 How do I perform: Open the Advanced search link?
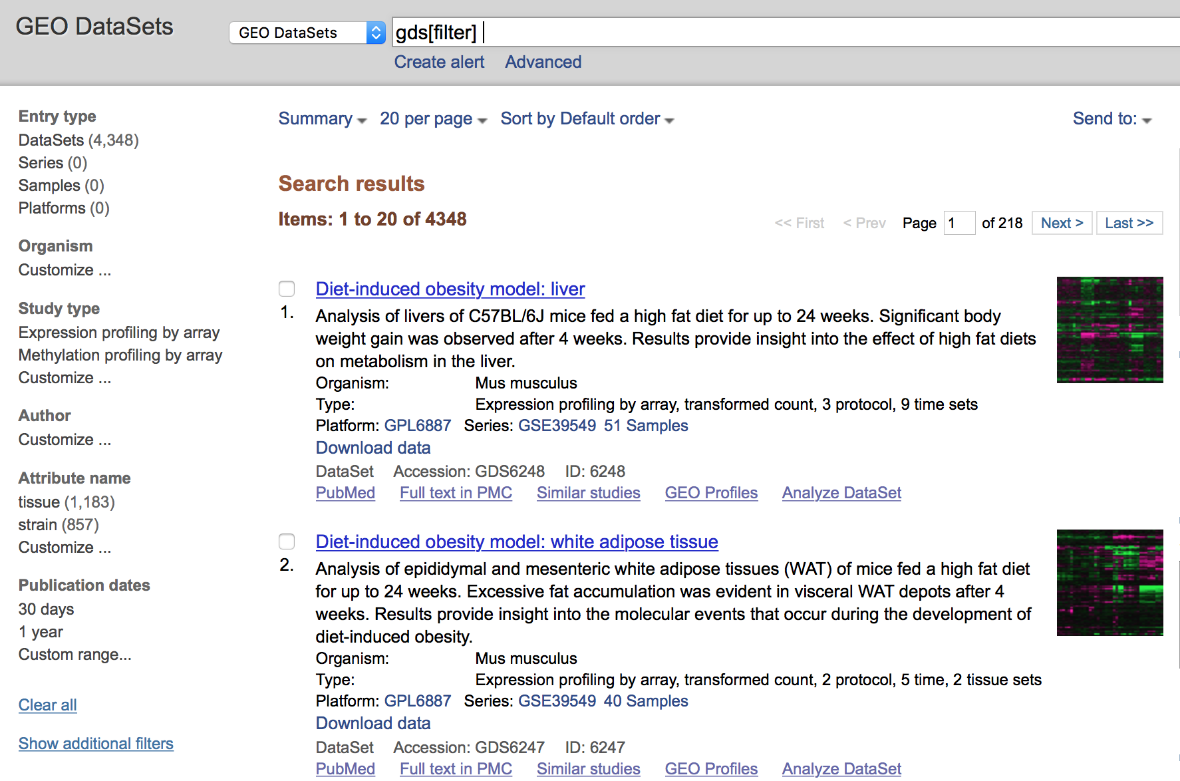[x=543, y=62]
